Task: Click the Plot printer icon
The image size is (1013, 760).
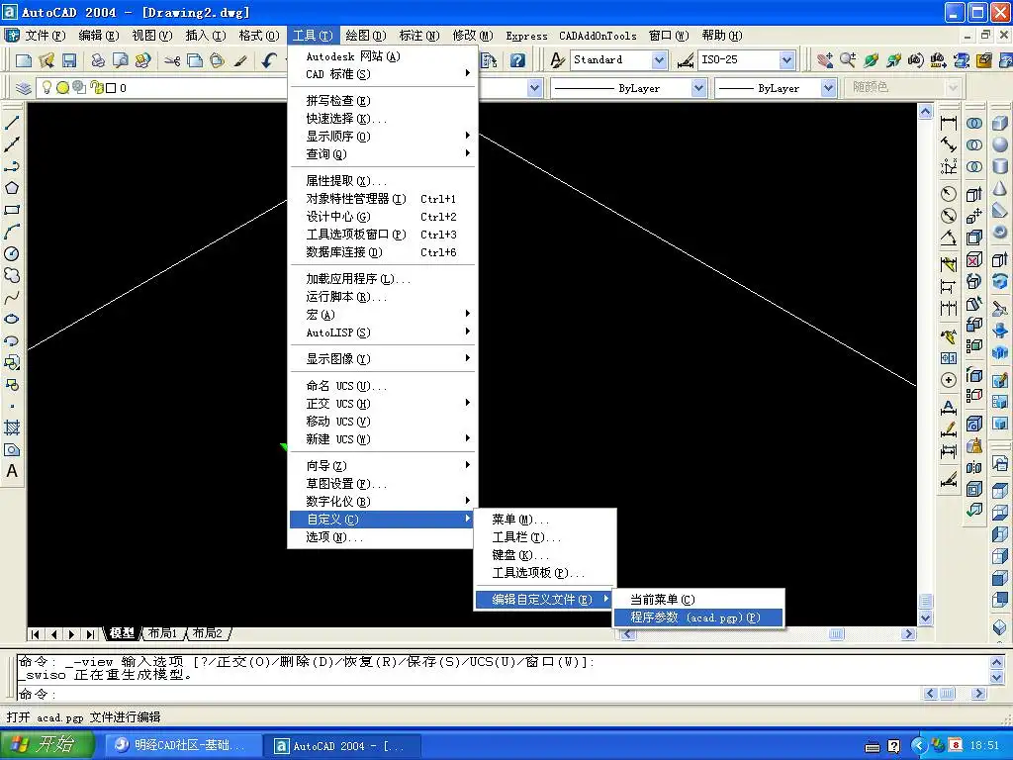Action: coord(98,60)
